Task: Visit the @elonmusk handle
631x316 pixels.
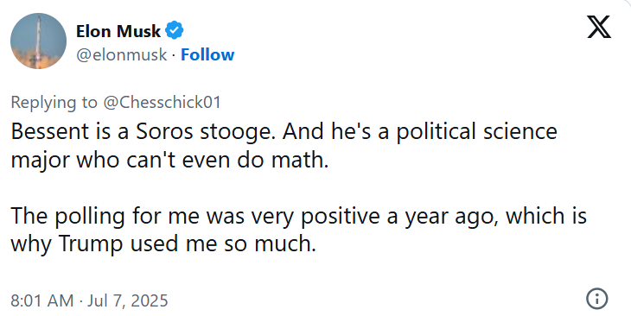Action: click(121, 54)
